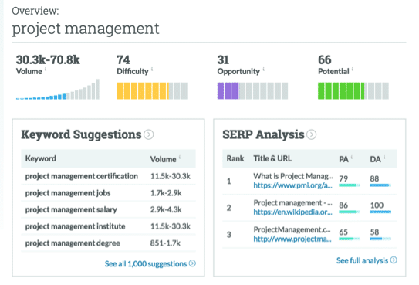Click the 'project management' overview title

[x=86, y=29]
